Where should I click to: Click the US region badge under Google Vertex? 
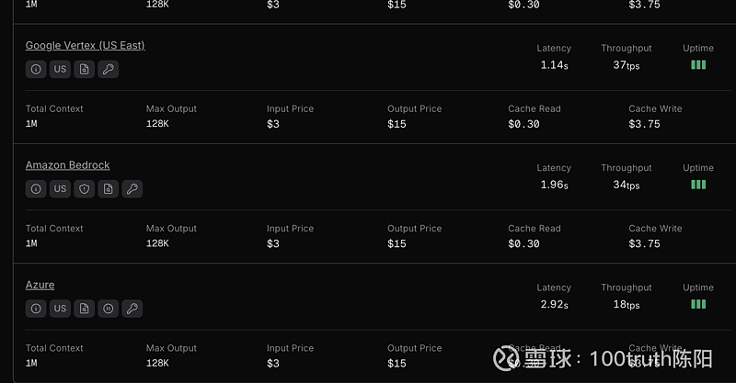pos(60,69)
